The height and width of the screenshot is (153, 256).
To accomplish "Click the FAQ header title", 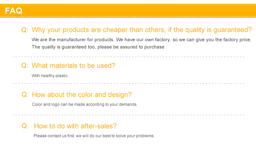I will 14,11.
